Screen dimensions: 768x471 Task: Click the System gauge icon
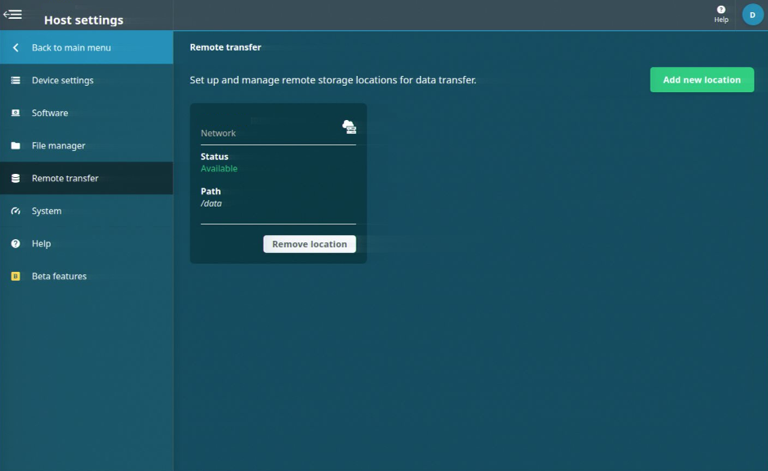[x=16, y=211]
